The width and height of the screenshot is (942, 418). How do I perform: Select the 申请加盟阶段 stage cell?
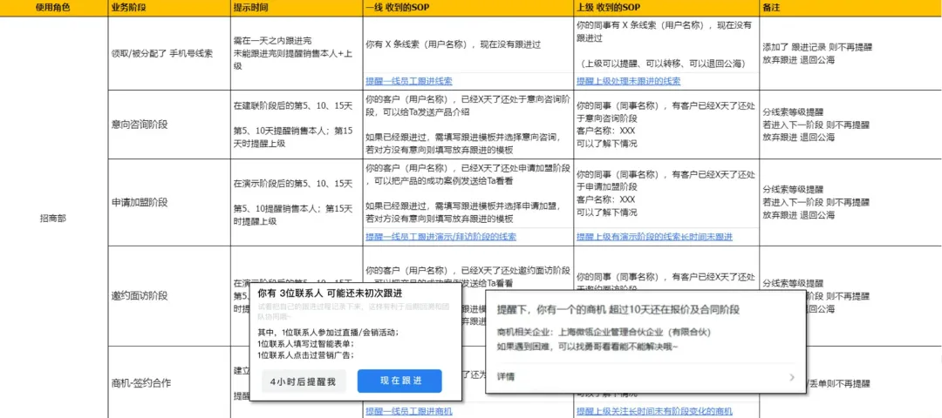(x=140, y=202)
